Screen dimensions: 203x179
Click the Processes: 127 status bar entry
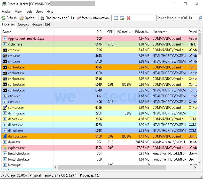[x=90, y=175]
